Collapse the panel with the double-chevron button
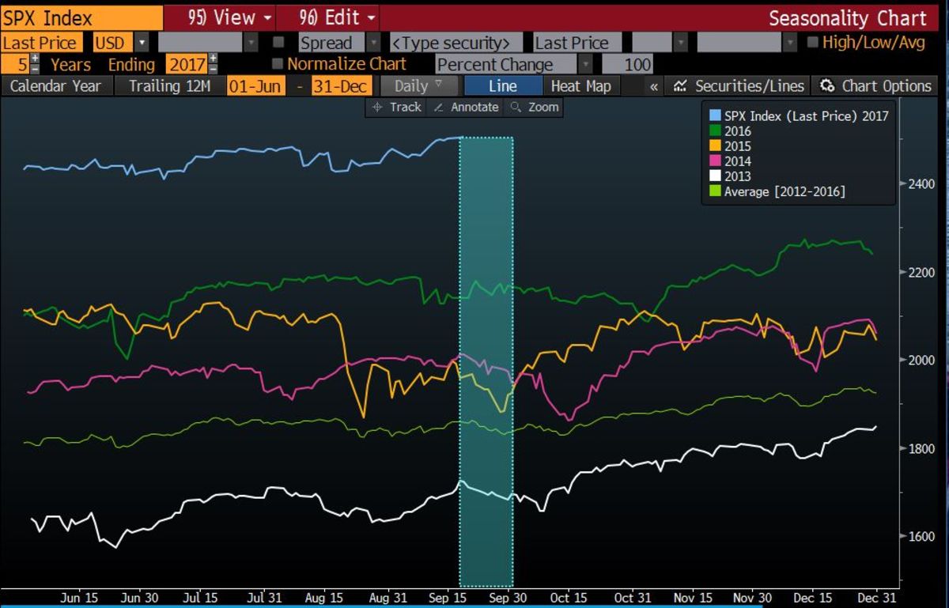Viewport: 949px width, 608px height. tap(653, 85)
